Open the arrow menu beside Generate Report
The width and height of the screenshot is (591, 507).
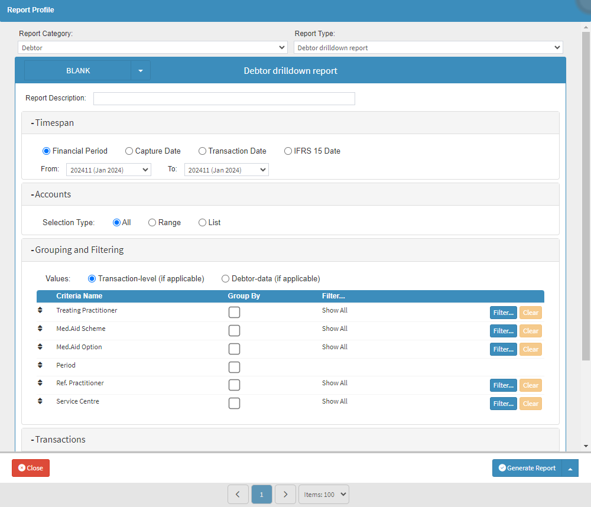coord(570,468)
